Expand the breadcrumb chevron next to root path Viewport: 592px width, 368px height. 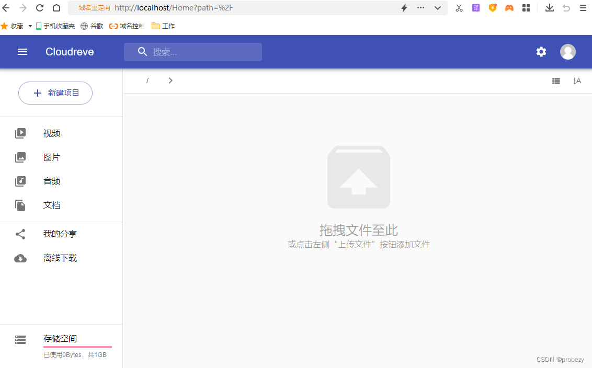pos(170,80)
